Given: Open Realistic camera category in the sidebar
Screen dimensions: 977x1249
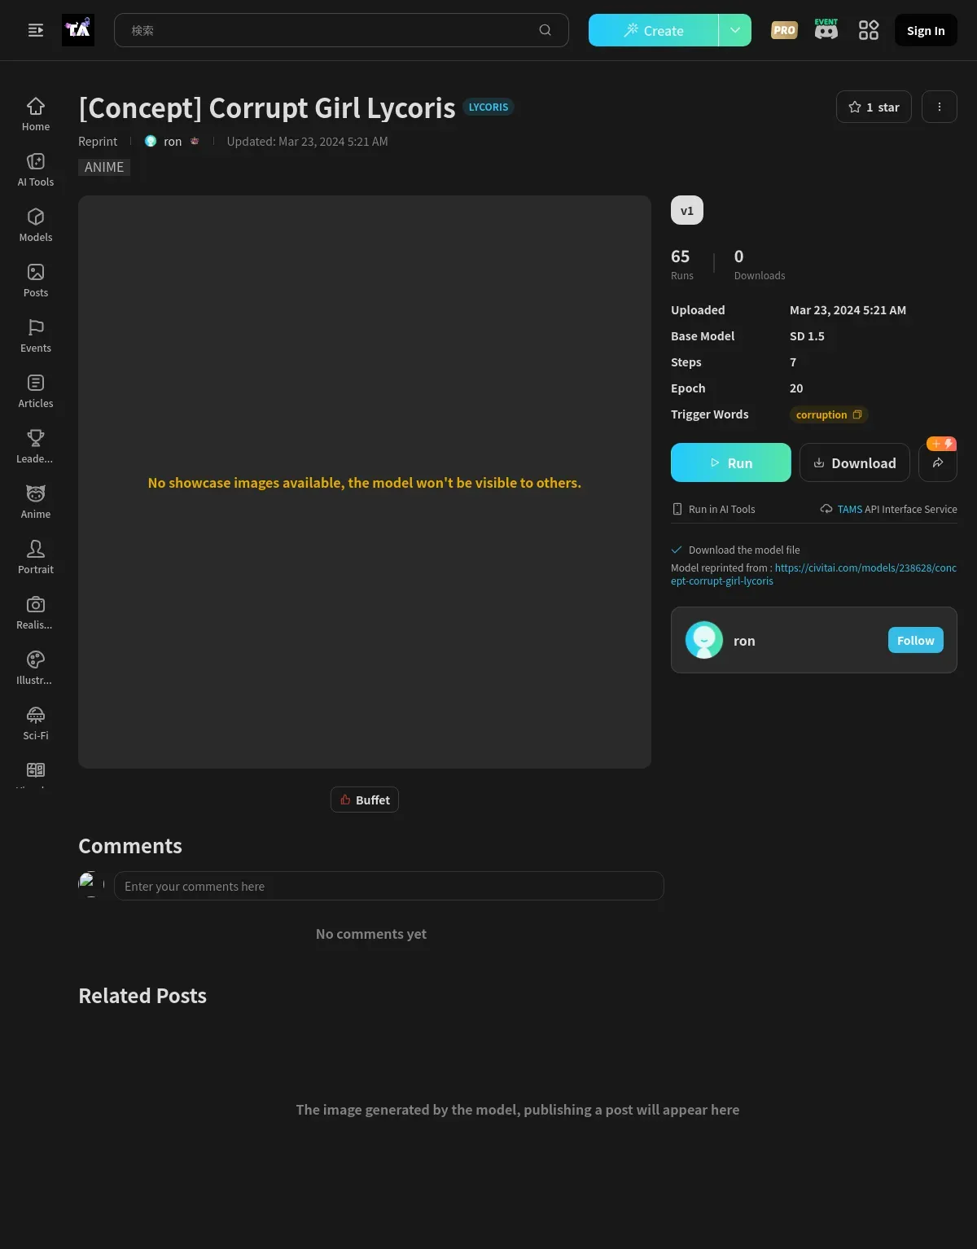Looking at the screenshot, I should click(36, 613).
